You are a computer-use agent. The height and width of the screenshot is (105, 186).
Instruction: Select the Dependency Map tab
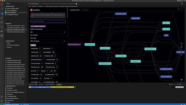tap(75, 10)
